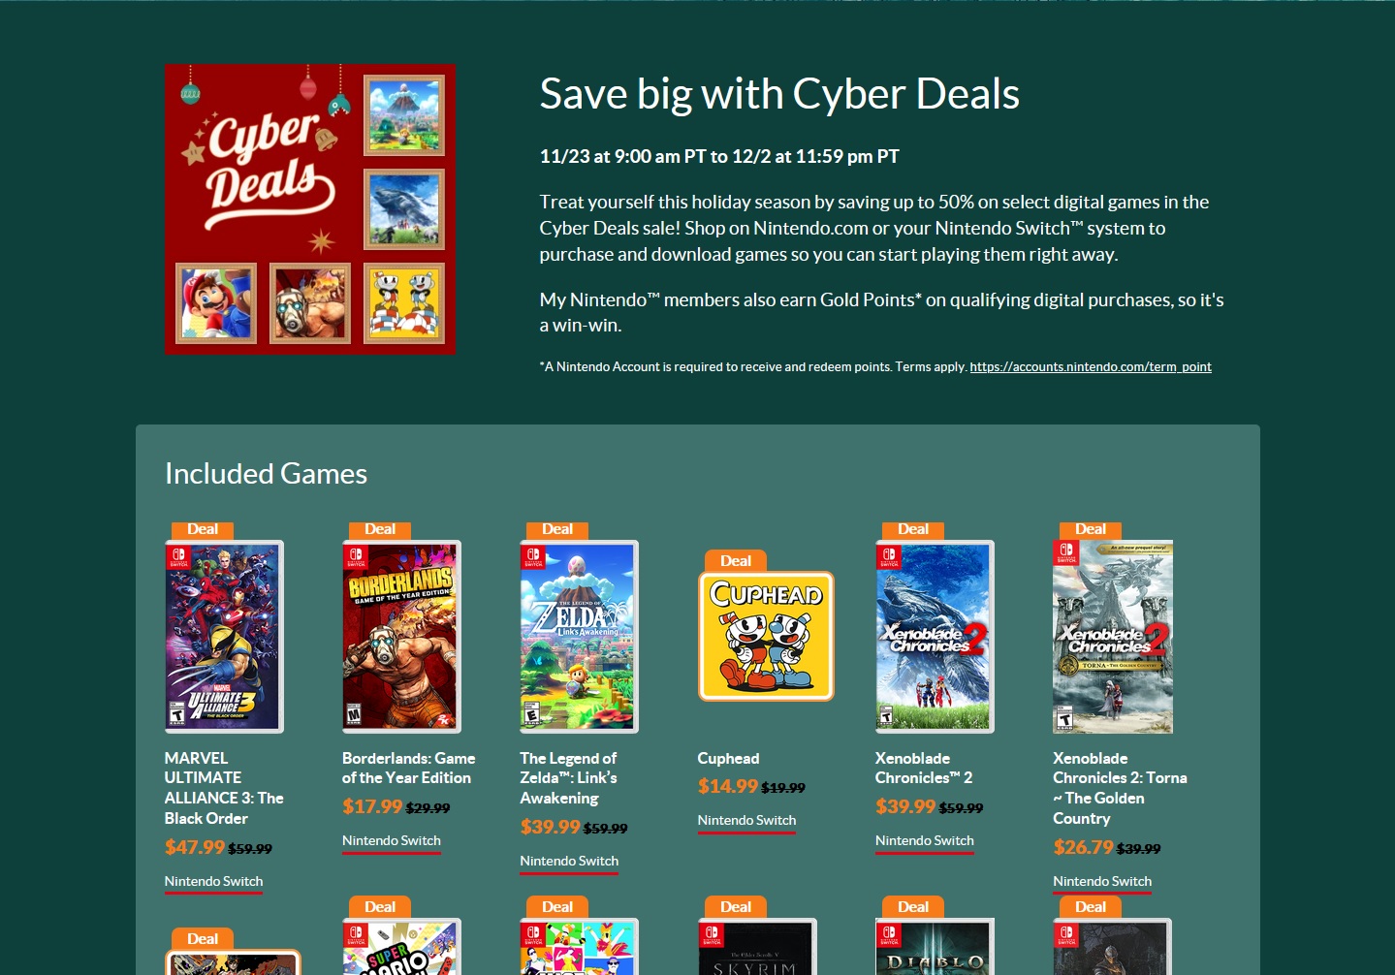The height and width of the screenshot is (975, 1395).
Task: Select the Borderlands Game of the Year cover
Action: coord(401,637)
